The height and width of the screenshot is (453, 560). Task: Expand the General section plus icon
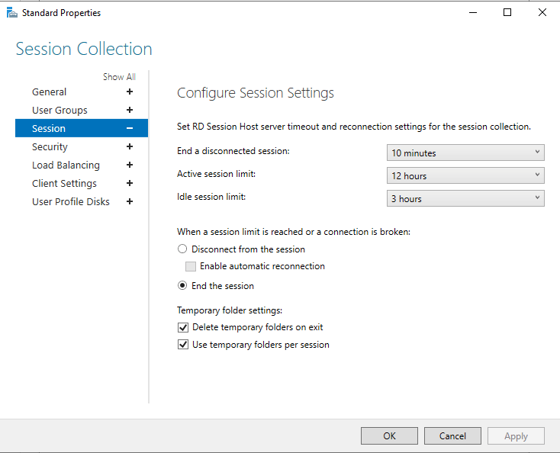tap(130, 92)
